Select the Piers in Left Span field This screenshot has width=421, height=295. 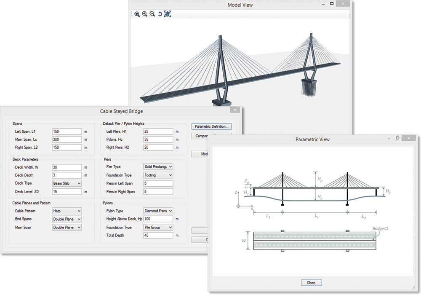pyautogui.click(x=158, y=183)
